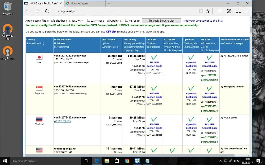Screen dimensions: 265x165
Task: Open Singapore SSL-VPN Connect guide
Action: click(154, 95)
